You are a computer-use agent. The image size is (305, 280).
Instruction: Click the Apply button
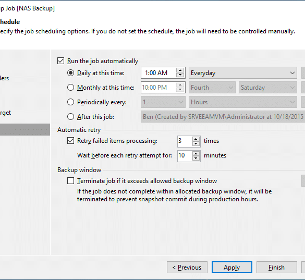[232, 267]
